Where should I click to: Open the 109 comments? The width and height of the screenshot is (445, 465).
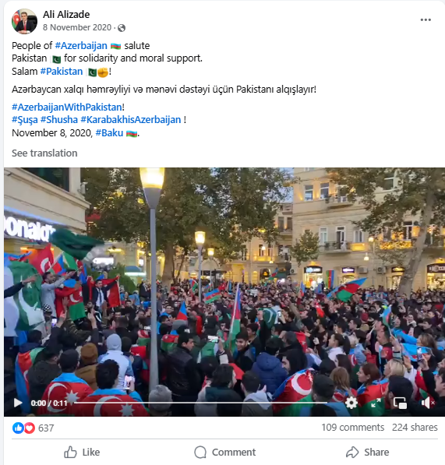click(x=353, y=428)
